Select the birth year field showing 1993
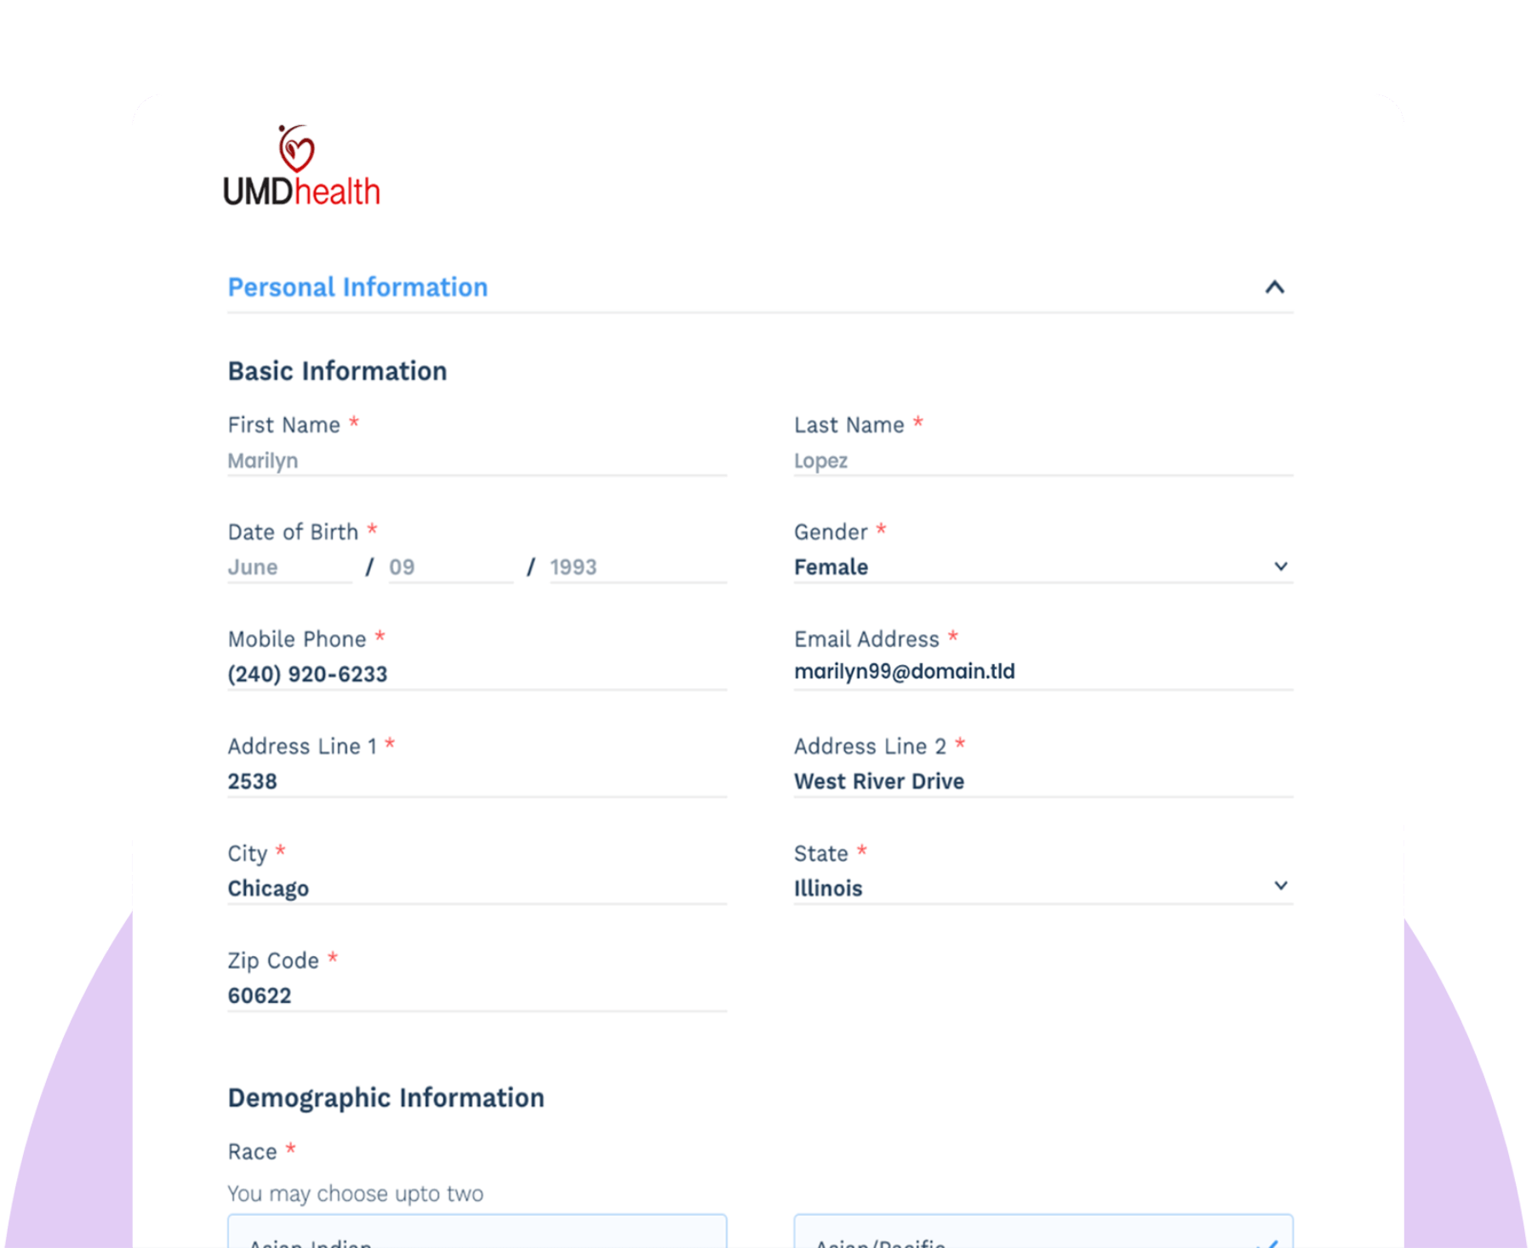Image resolution: width=1532 pixels, height=1248 pixels. coord(638,567)
